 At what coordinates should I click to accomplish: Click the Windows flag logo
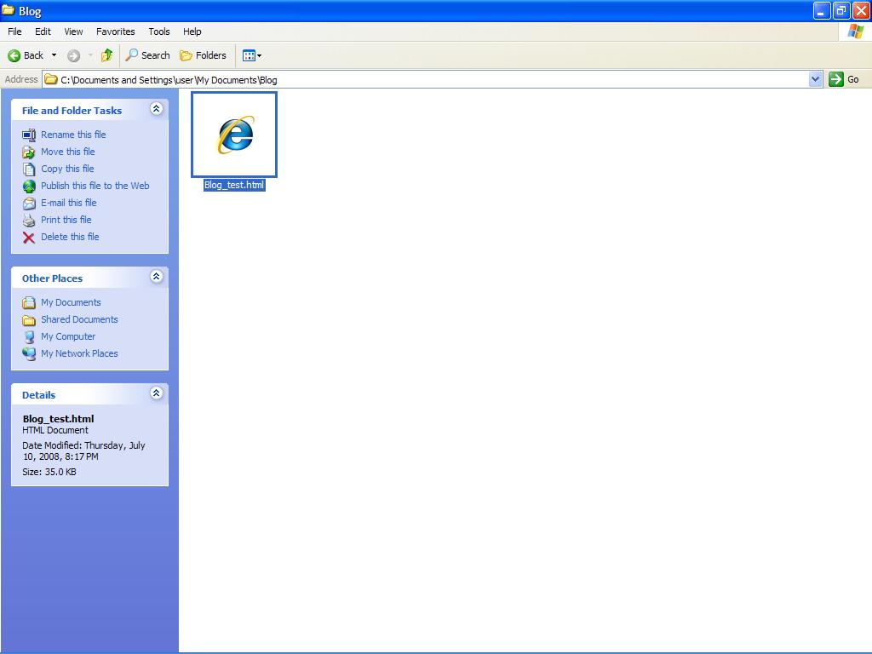tap(855, 32)
